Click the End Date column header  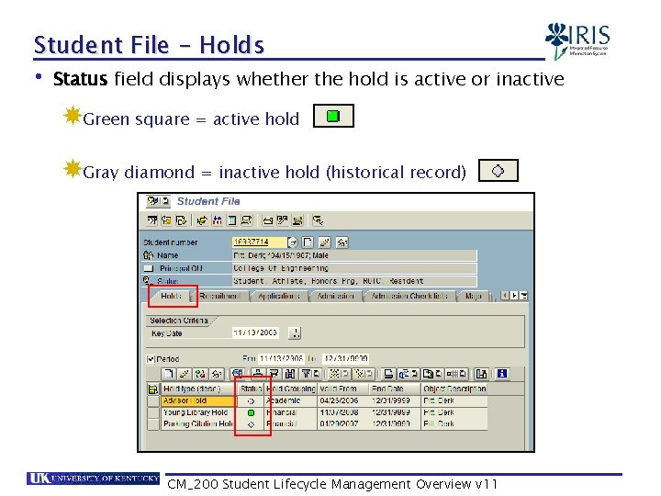395,389
